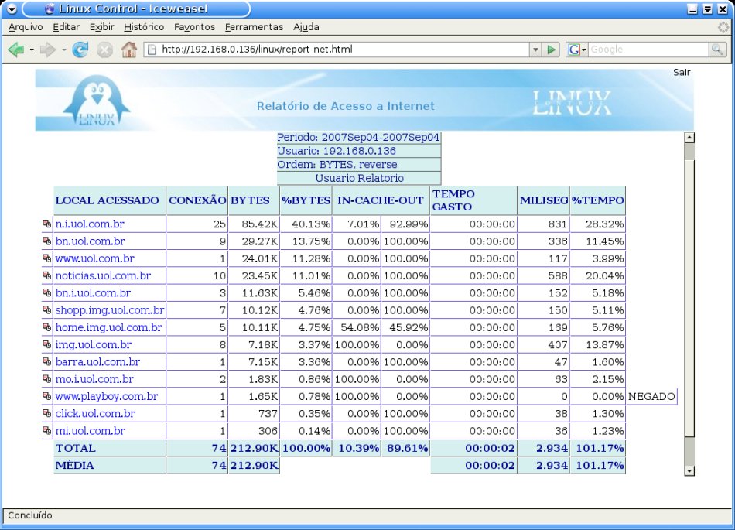Open the window menu icon in title bar
Viewport: 735px width, 530px height.
(x=12, y=9)
